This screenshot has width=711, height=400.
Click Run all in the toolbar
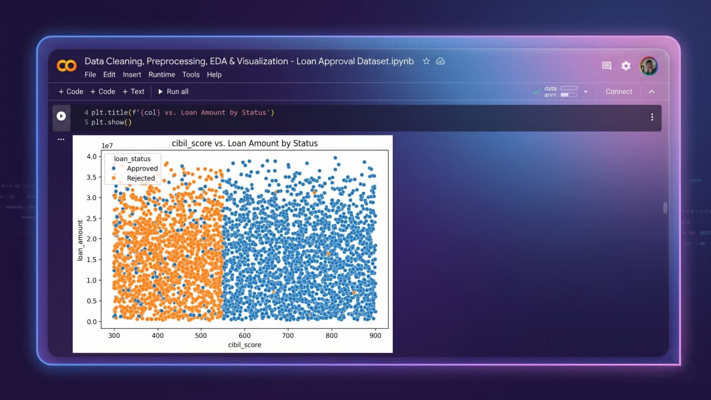173,92
